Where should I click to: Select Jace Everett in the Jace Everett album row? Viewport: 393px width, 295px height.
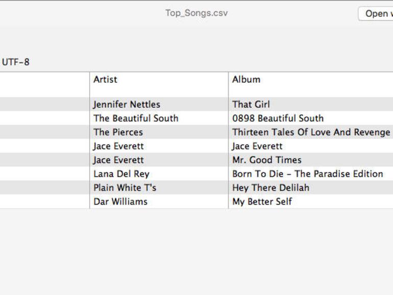[x=118, y=146]
